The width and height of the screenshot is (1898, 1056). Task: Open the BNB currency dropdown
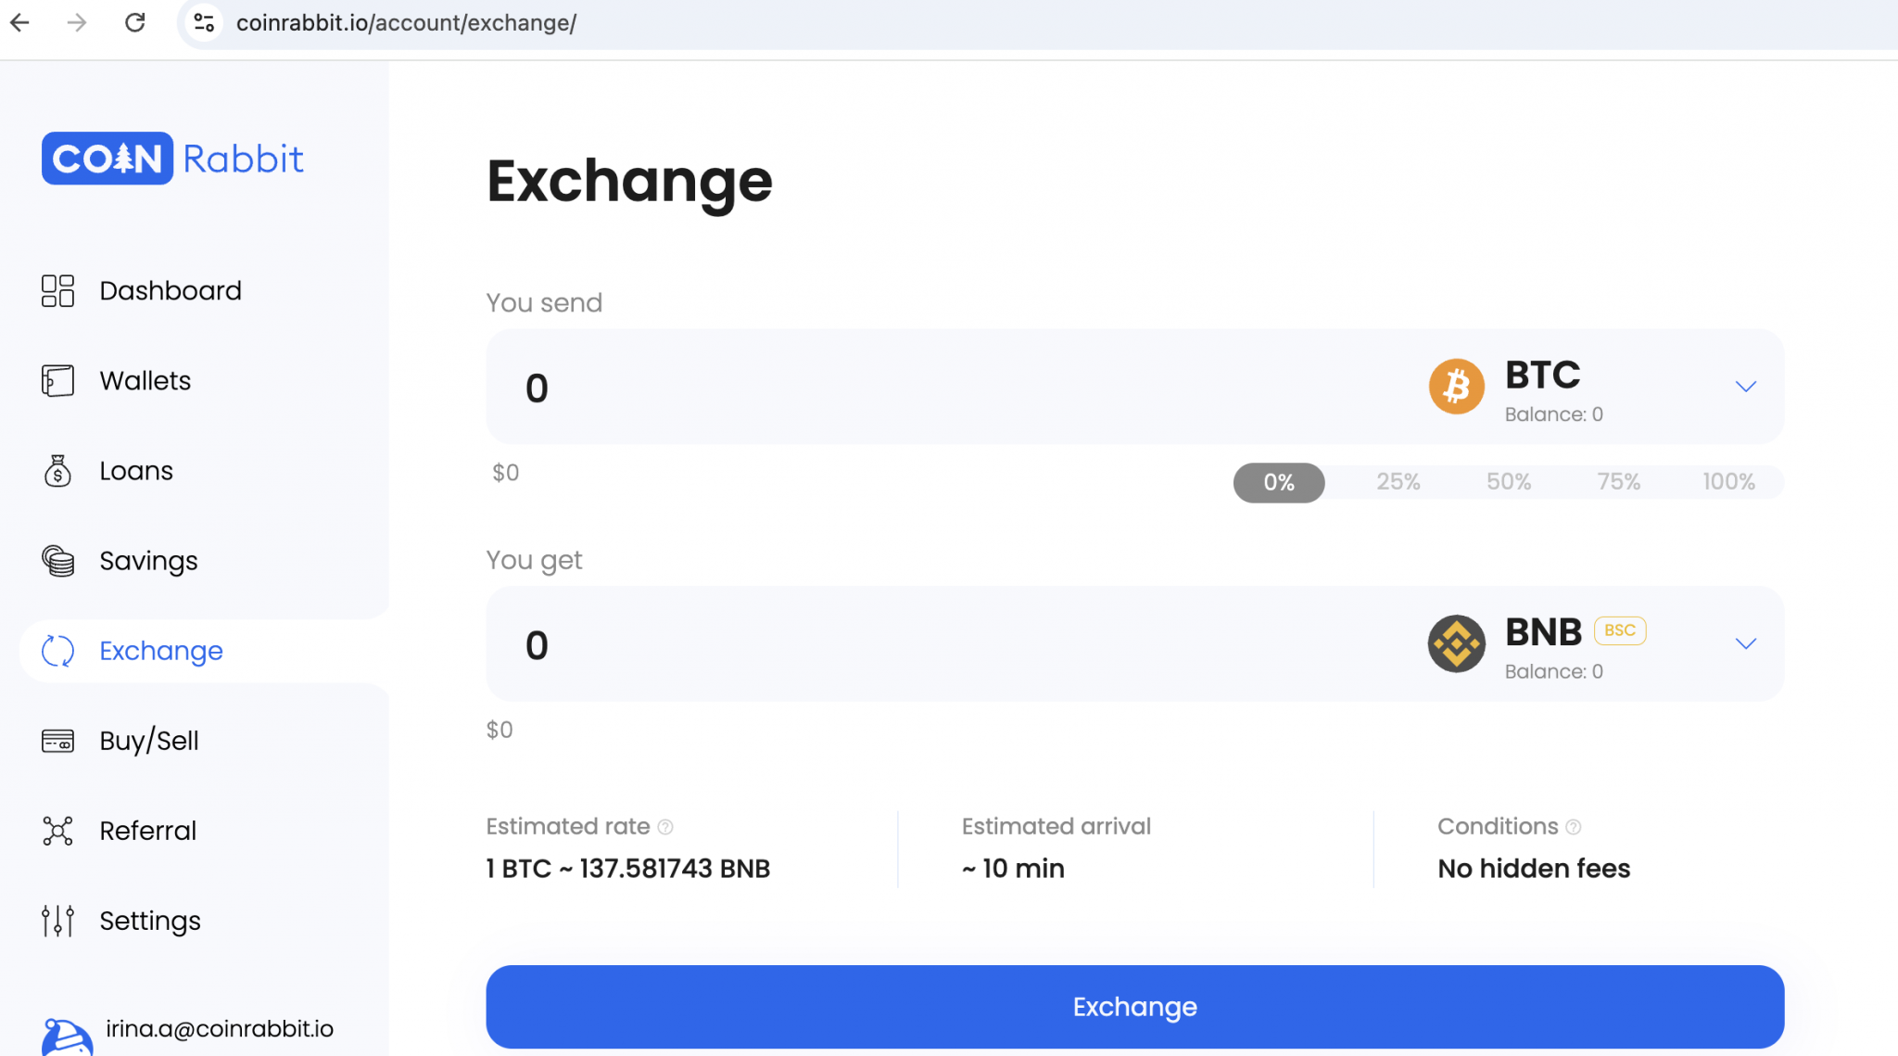click(1746, 643)
